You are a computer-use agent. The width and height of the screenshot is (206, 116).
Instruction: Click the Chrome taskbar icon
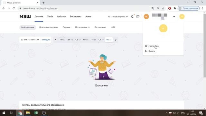point(20,113)
